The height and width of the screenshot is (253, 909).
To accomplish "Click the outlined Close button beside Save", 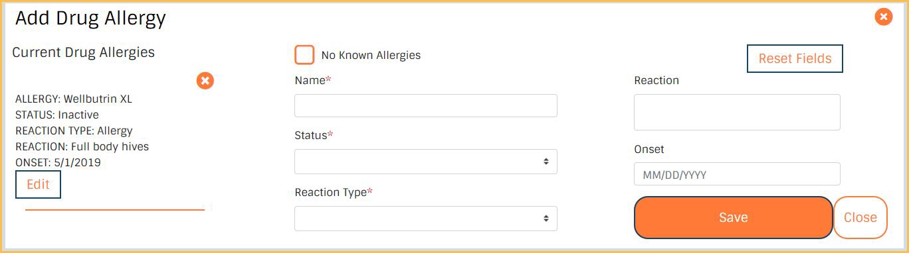I will [860, 217].
